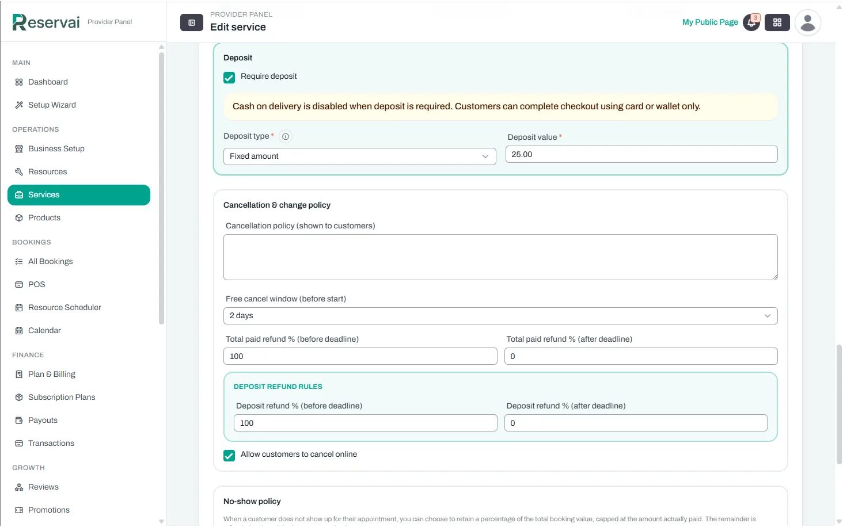Image resolution: width=843 pixels, height=527 pixels.
Task: Select the Services menu item
Action: pyautogui.click(x=79, y=195)
